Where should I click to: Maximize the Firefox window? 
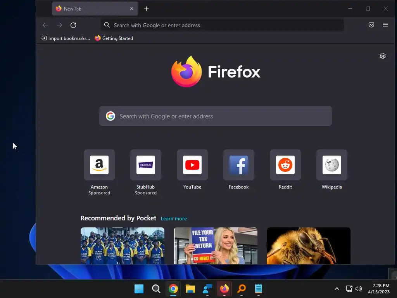(368, 9)
